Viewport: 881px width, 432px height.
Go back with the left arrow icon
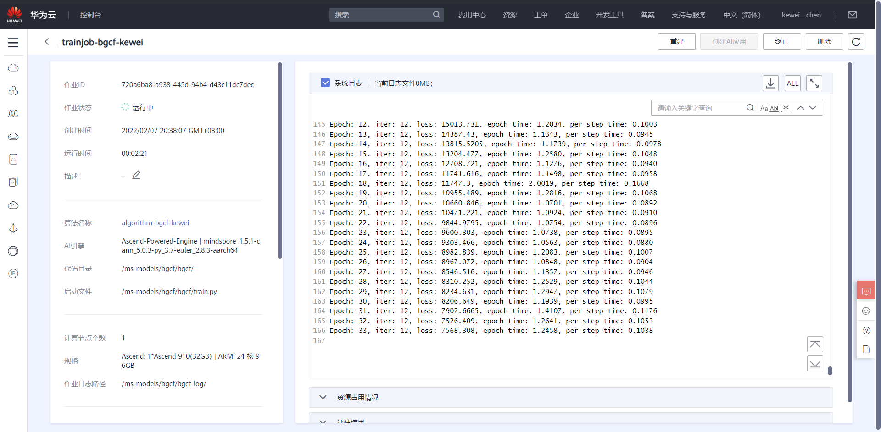click(47, 42)
